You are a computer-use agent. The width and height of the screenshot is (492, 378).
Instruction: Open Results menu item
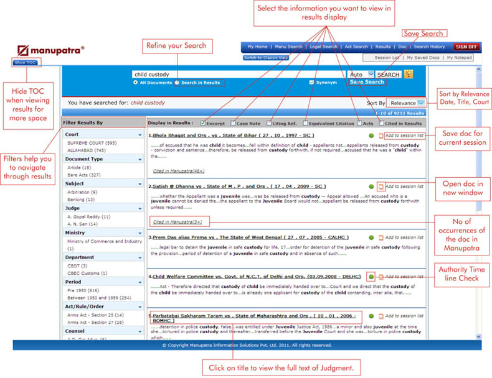[x=383, y=47]
